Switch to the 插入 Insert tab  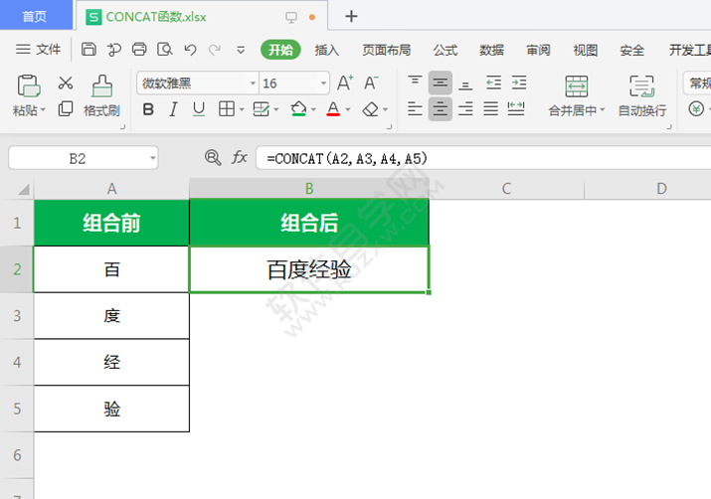point(327,50)
